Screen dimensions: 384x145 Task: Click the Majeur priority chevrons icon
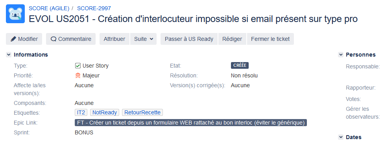click(x=78, y=76)
